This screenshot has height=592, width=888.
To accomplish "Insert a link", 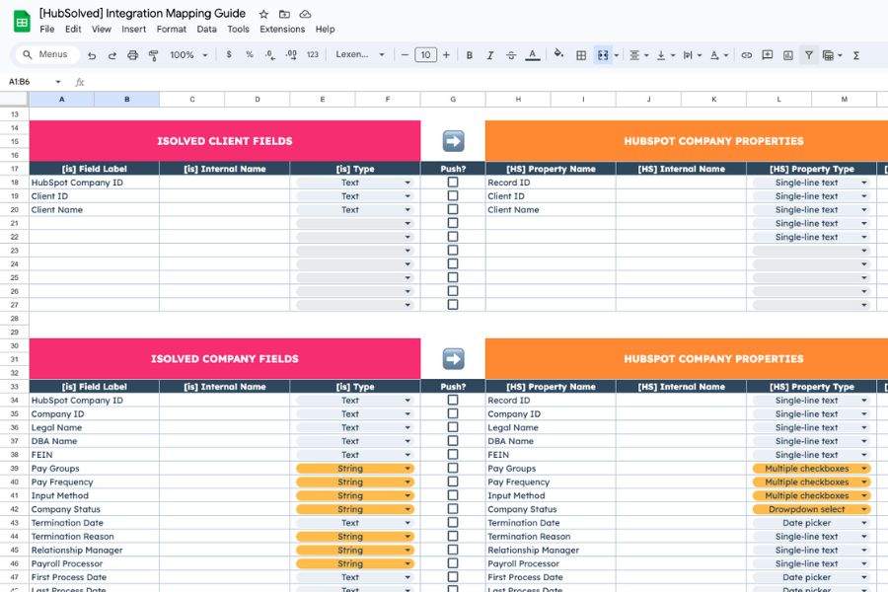I will click(747, 55).
